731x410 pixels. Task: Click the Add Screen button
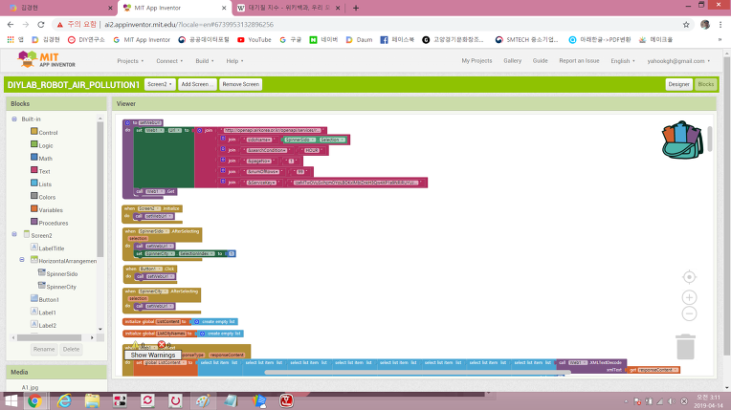coord(197,84)
